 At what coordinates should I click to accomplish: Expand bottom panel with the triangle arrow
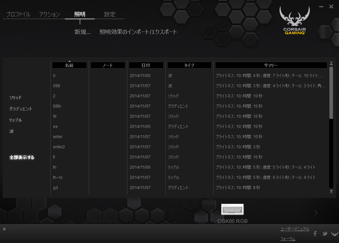tap(4, 229)
